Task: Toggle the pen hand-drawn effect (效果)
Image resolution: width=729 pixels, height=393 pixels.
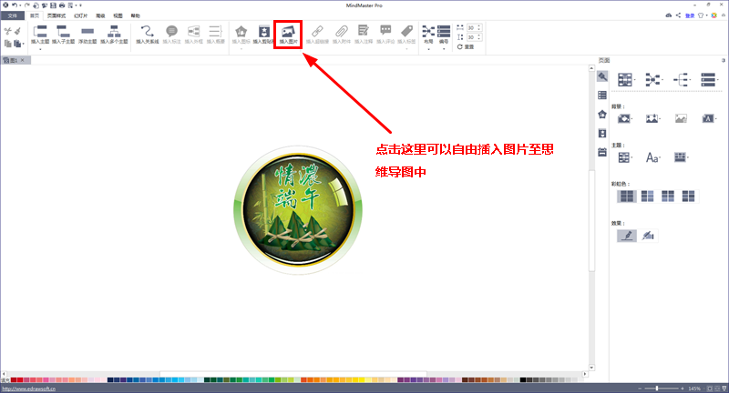Action: [627, 236]
